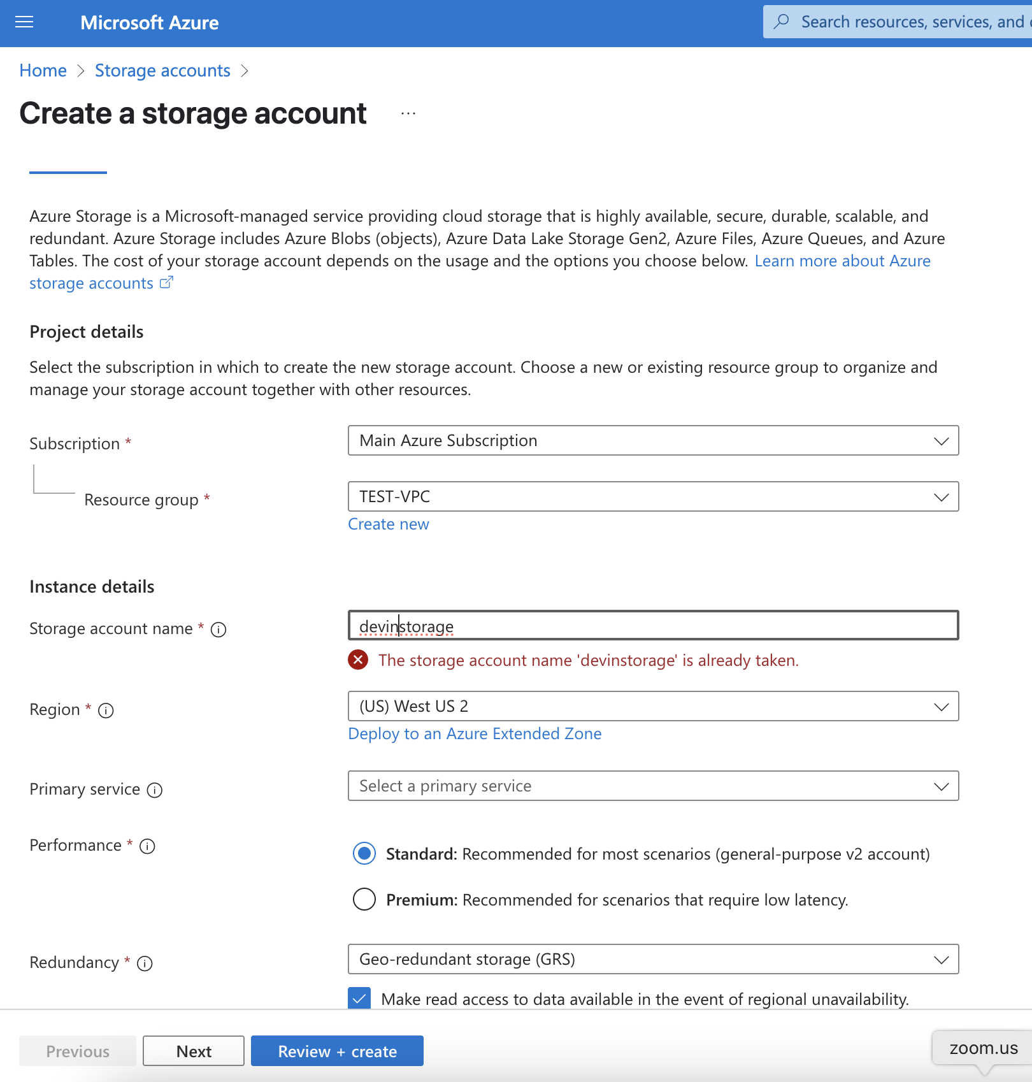The image size is (1032, 1082).
Task: Click the zoom.us tooltip
Action: coord(983,1048)
